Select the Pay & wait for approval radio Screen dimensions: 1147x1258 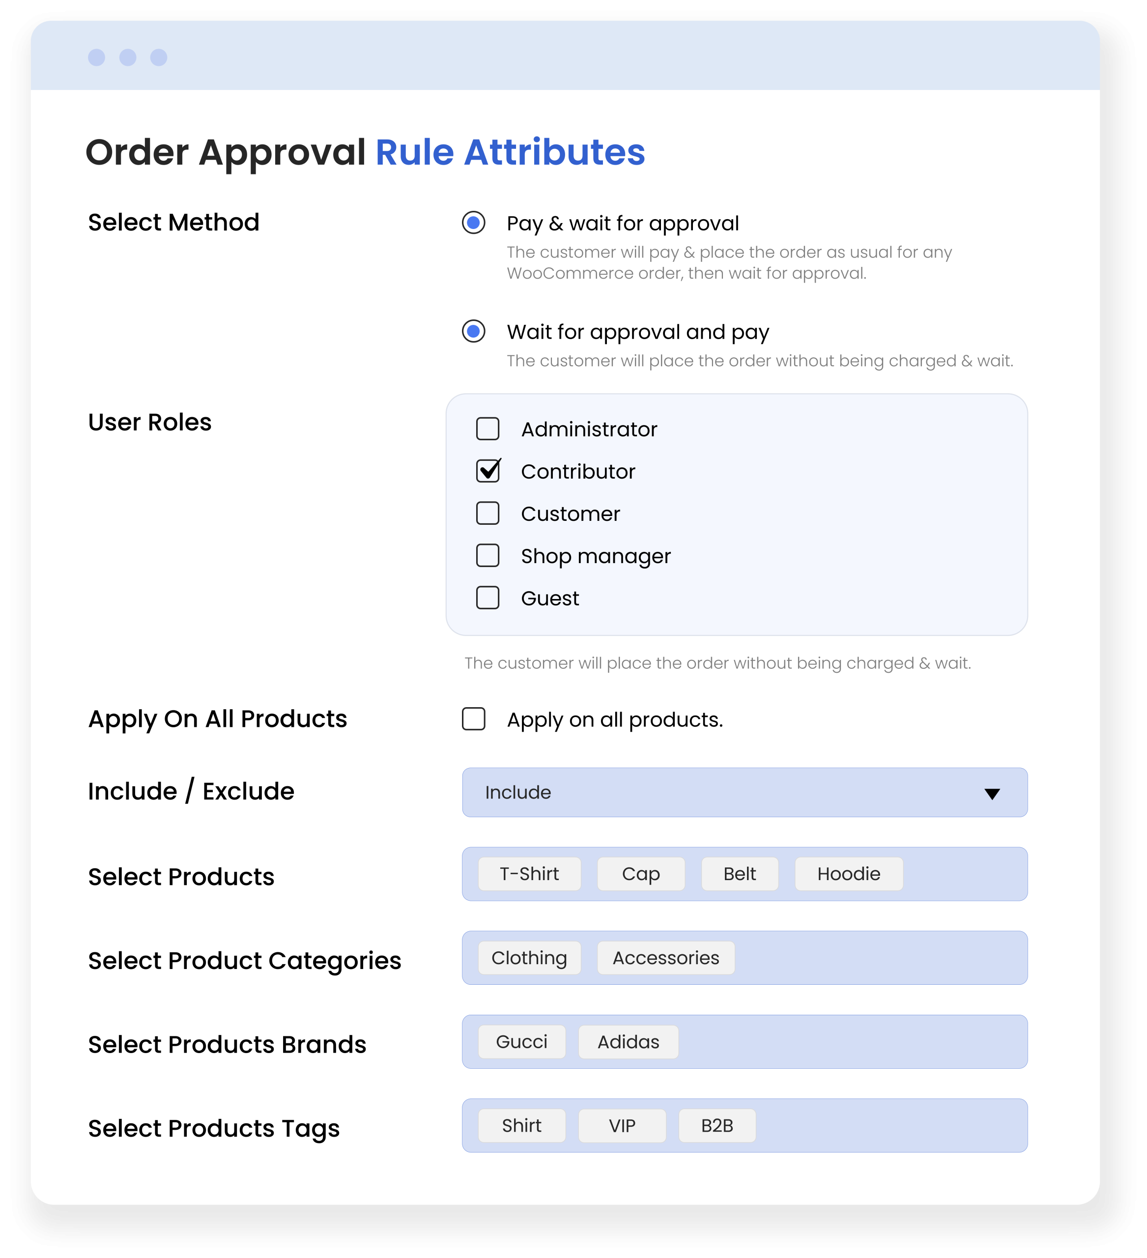474,223
